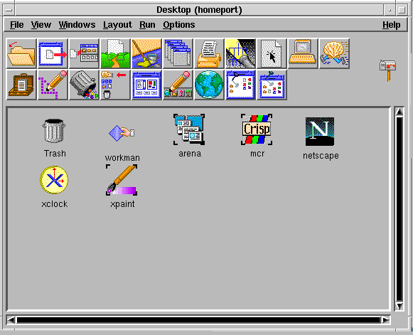Select the mcr Crisp icon

point(257,129)
